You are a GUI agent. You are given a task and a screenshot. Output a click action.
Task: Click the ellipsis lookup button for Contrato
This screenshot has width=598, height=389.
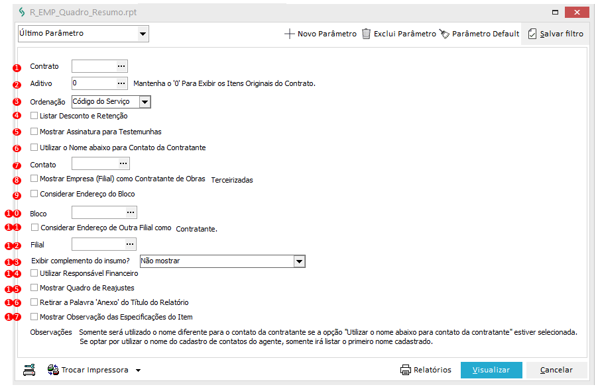pos(121,66)
